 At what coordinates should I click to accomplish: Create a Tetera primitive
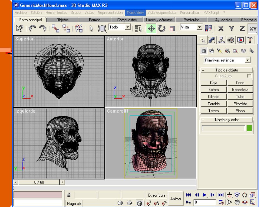coord(213,111)
